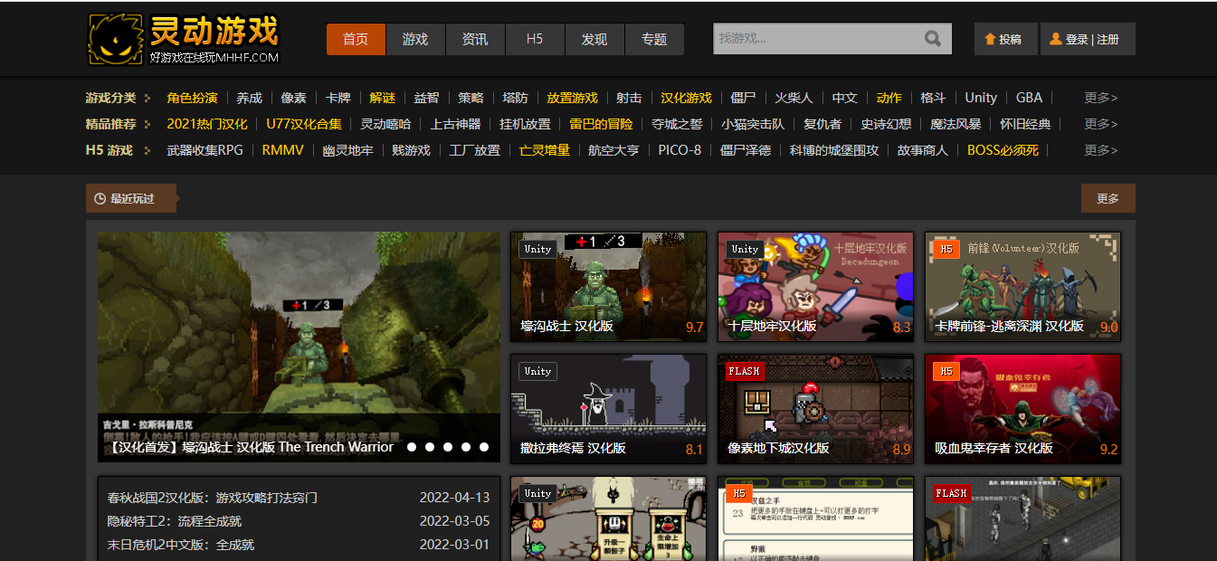Viewport: 1217px width, 561px height.
Task: Select the 放置游戏 category
Action: point(573,98)
